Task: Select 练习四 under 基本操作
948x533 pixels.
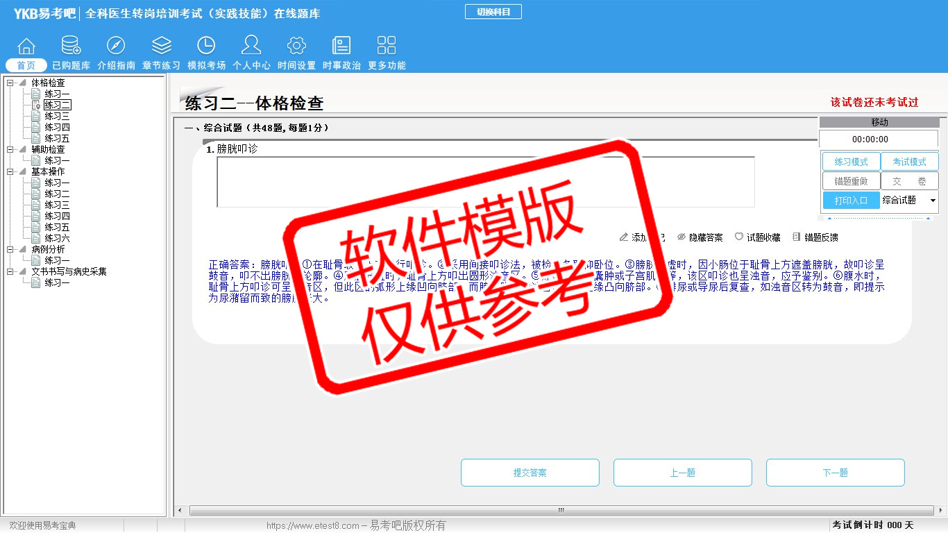Action: 57,216
